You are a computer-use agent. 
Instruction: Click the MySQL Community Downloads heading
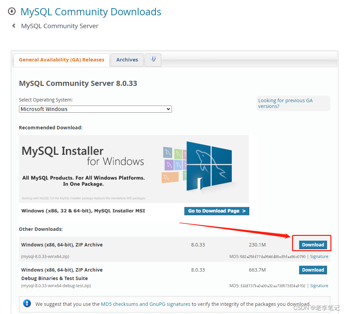[91, 12]
